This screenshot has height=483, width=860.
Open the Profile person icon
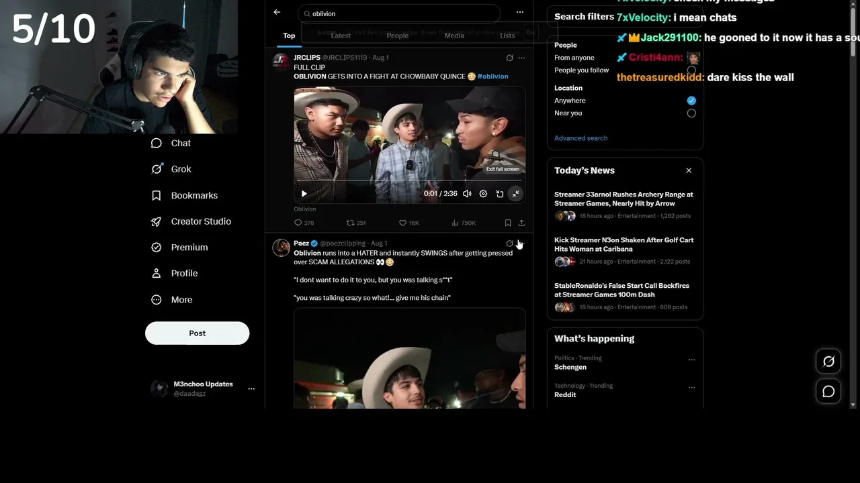(x=157, y=274)
